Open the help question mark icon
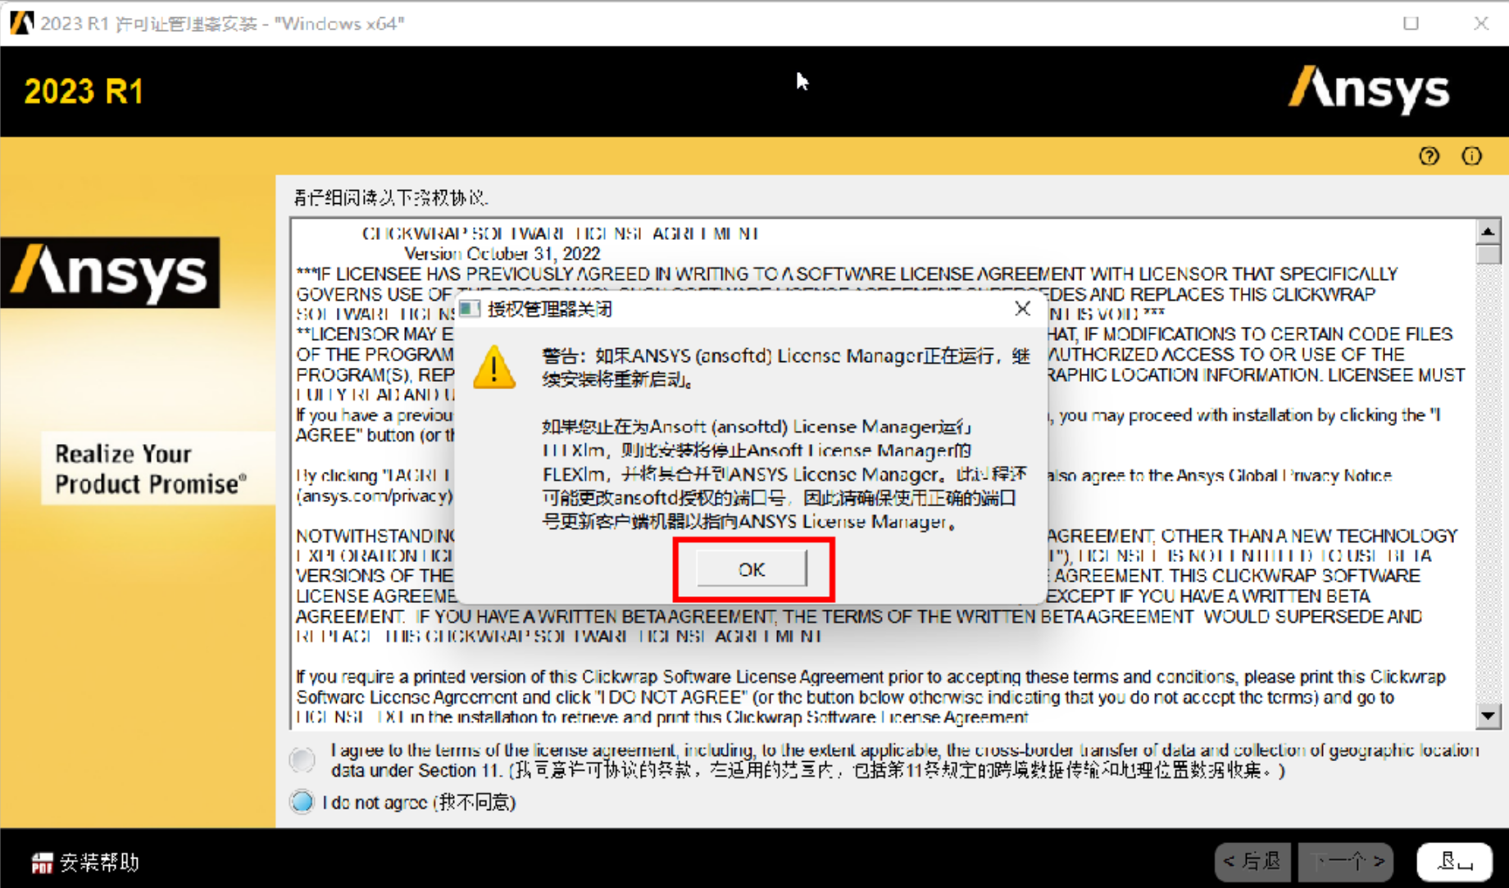The image size is (1509, 888). pos(1429,156)
